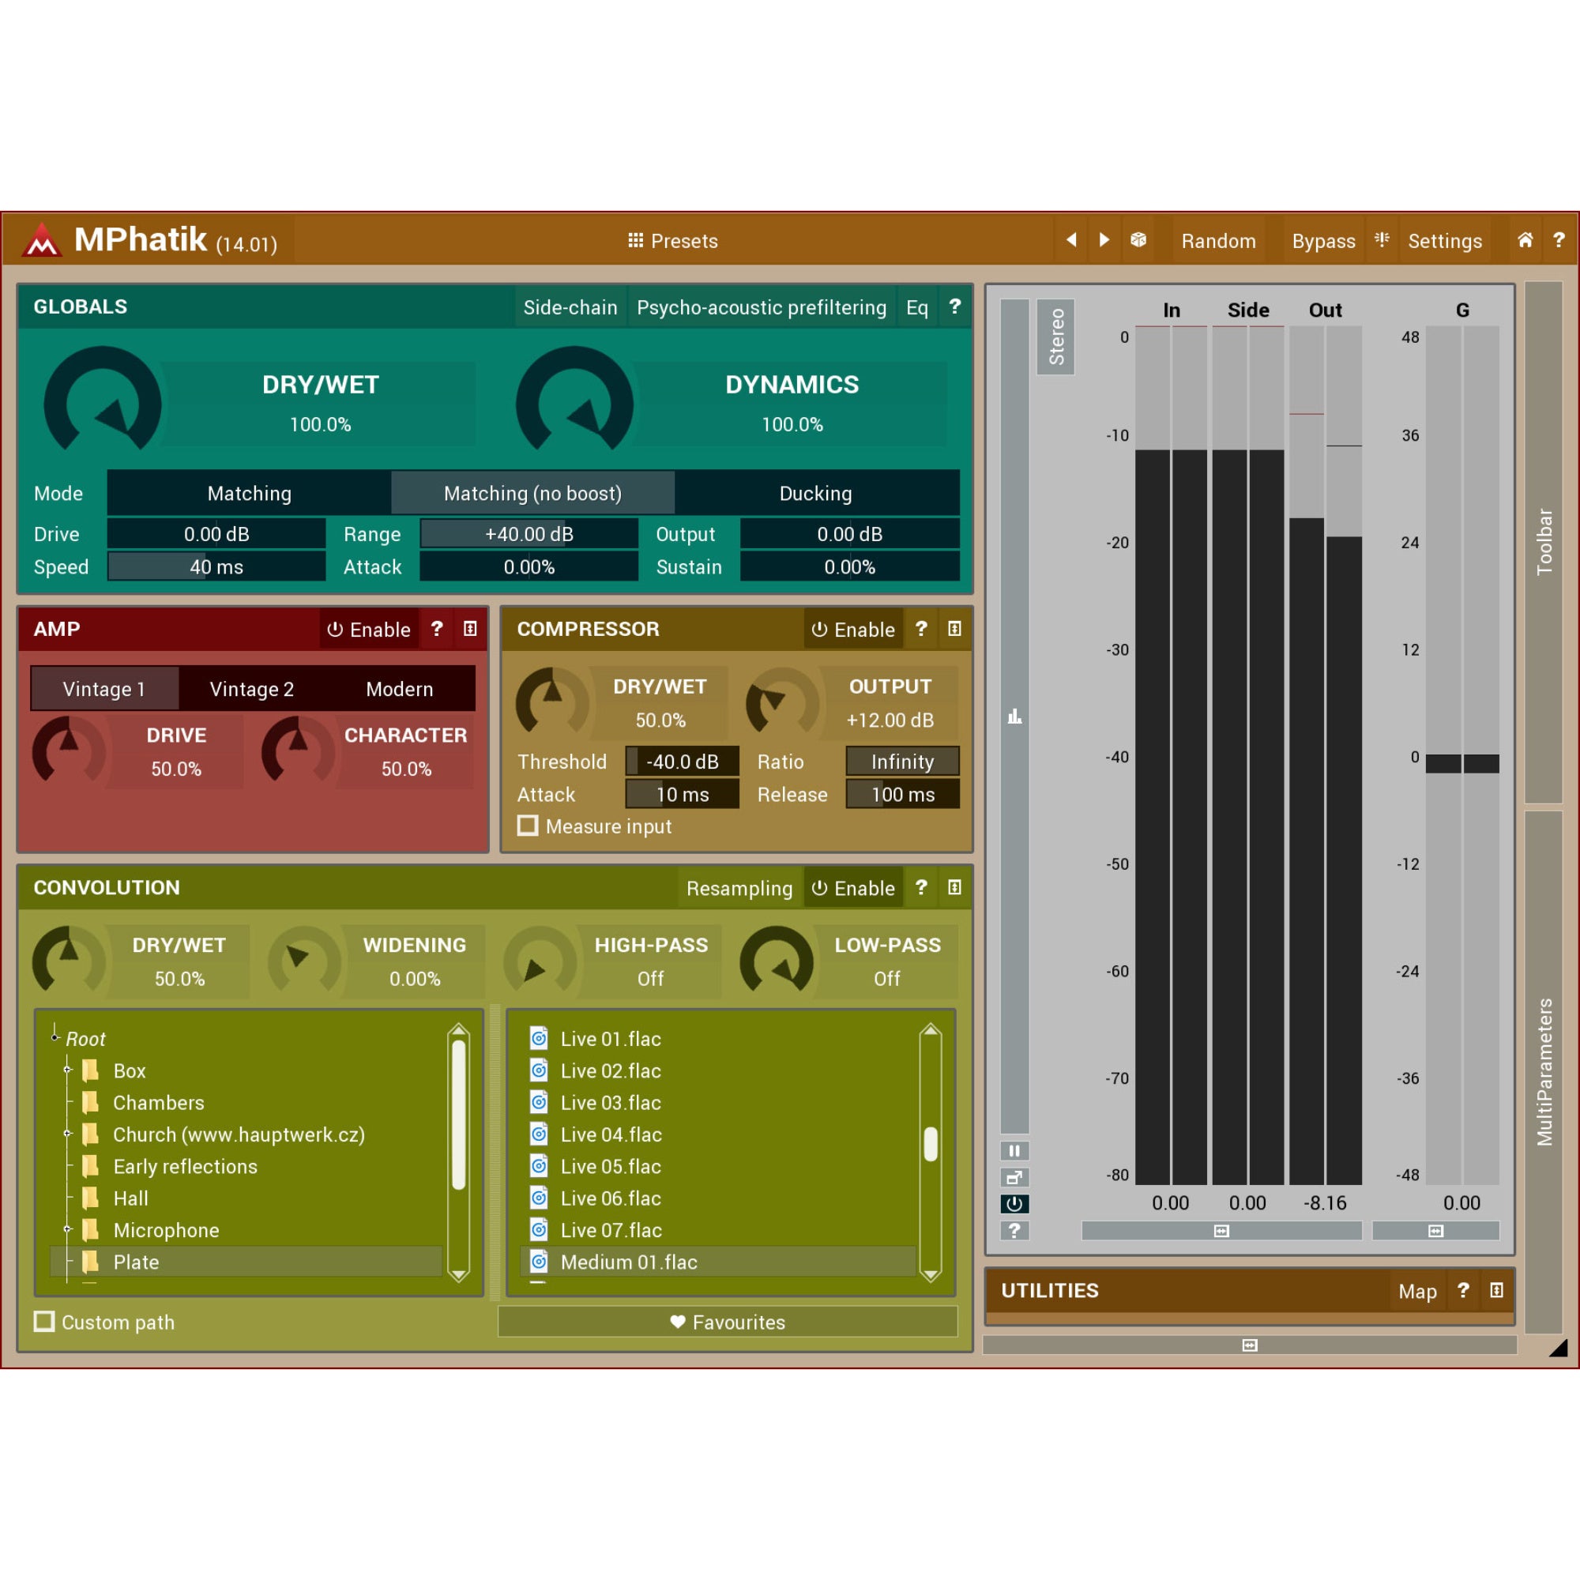Expand the Church folder node
The width and height of the screenshot is (1580, 1580).
(68, 1134)
